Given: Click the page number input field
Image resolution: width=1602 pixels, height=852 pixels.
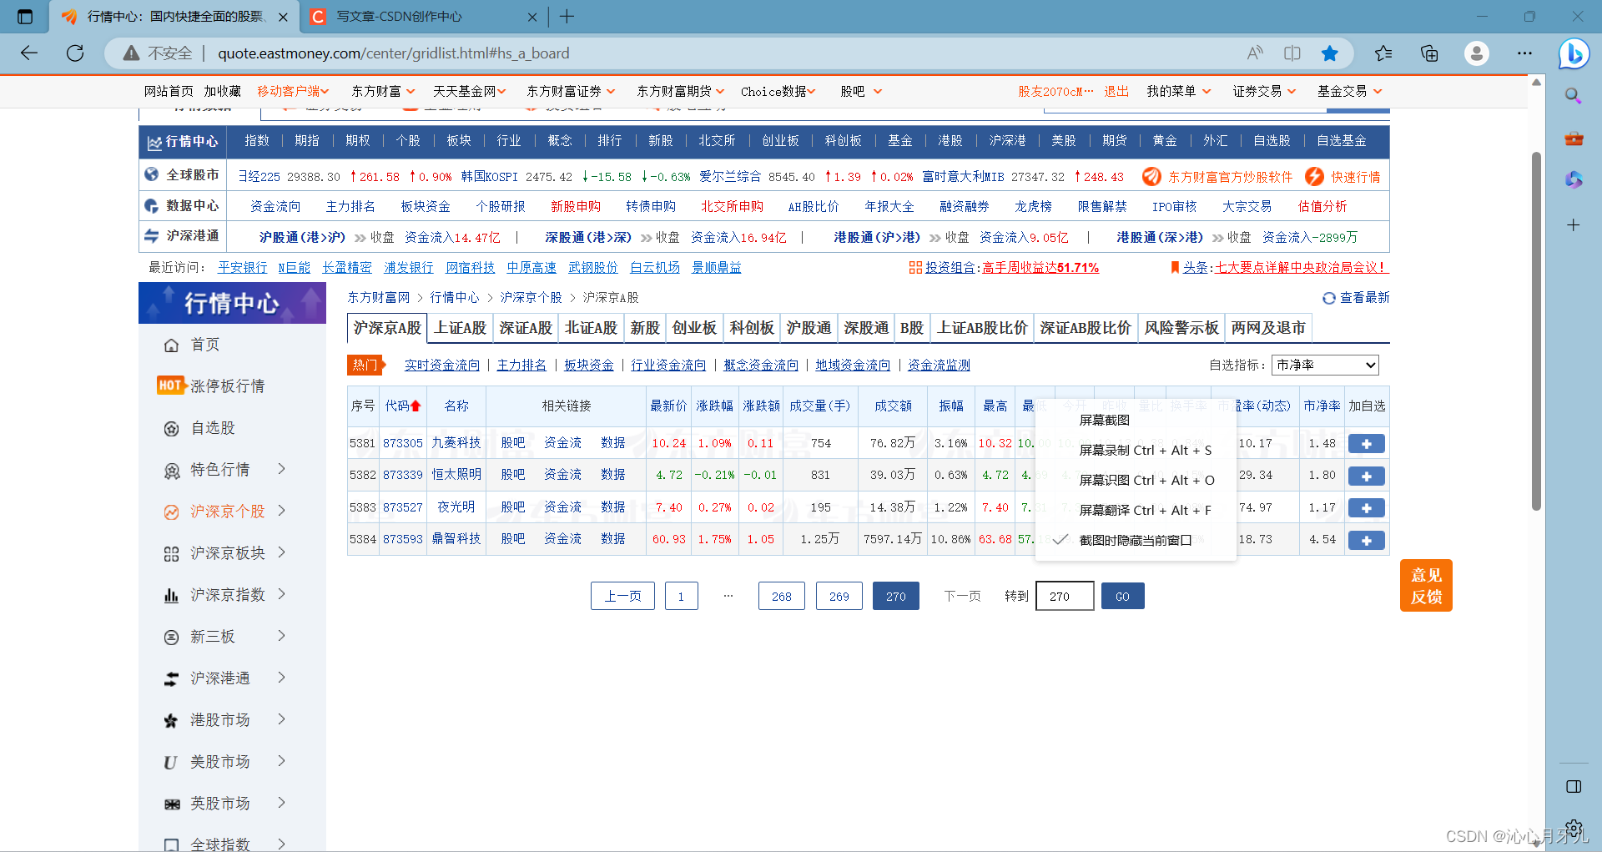Looking at the screenshot, I should (x=1065, y=597).
